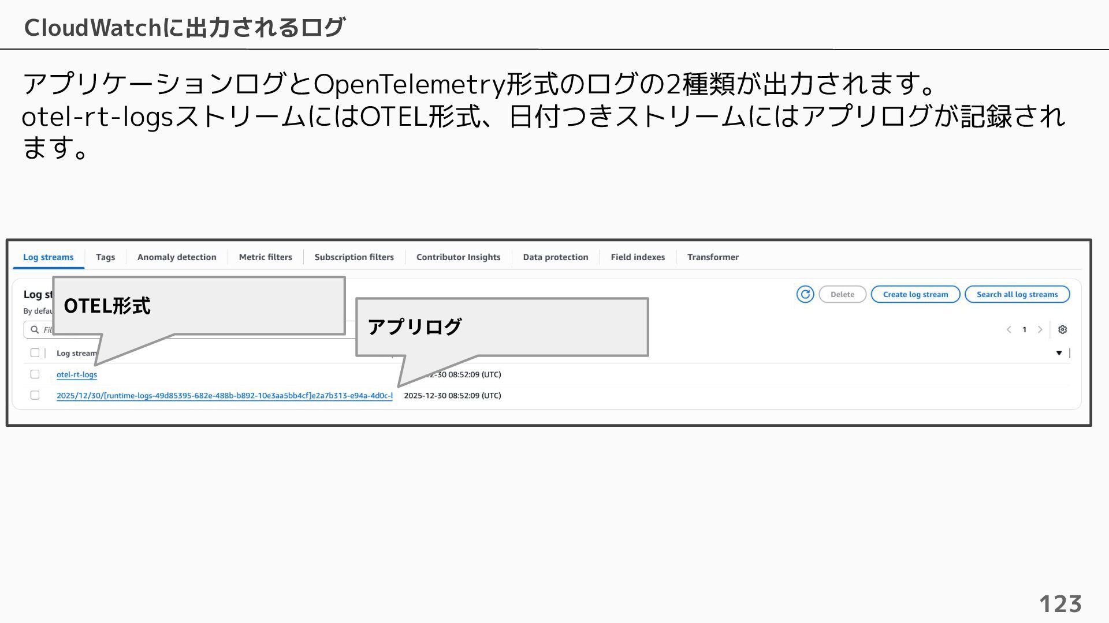Viewport: 1109px width, 623px height.
Task: Open the otel-rt-logs stream link
Action: 77,374
